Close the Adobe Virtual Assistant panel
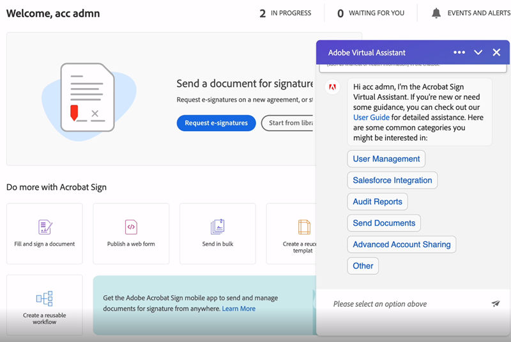 [496, 52]
